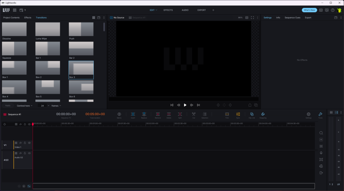This screenshot has height=191, width=344.
Task: Open the Info tab
Action: [x=278, y=17]
